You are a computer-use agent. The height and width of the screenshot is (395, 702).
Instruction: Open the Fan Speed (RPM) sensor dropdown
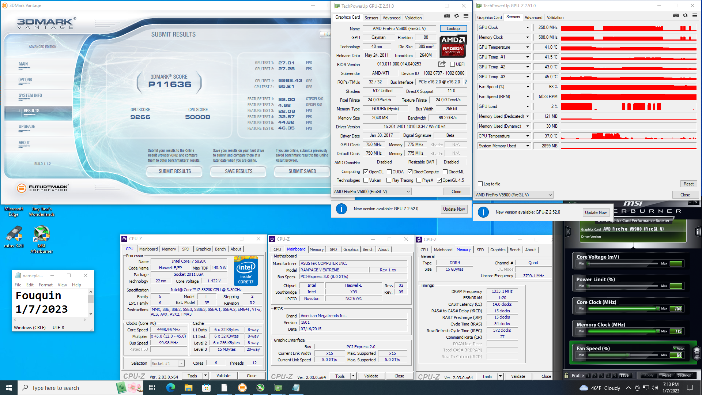[528, 97]
